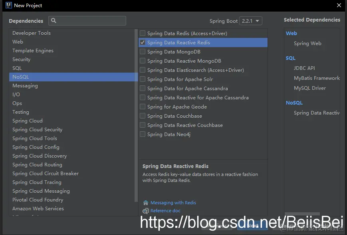
Task: Open the Reference doc link
Action: pyautogui.click(x=165, y=211)
